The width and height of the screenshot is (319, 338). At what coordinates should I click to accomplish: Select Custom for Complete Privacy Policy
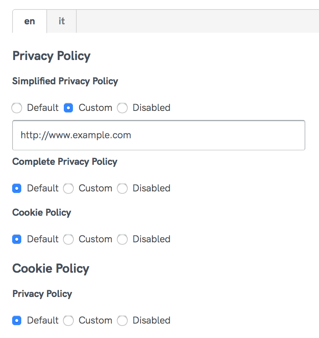coord(68,188)
